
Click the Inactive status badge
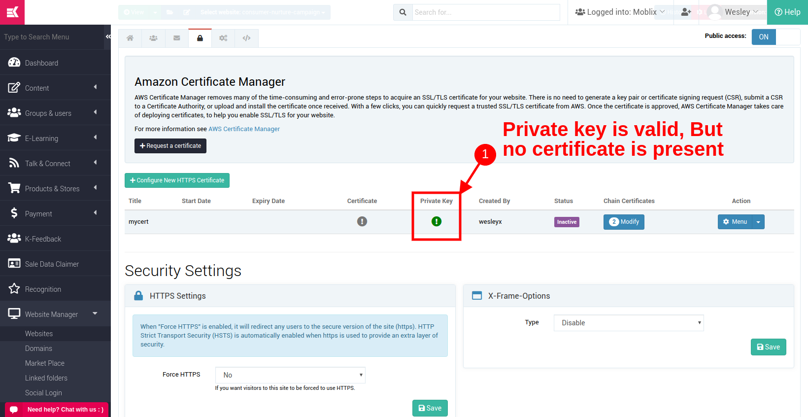click(567, 222)
